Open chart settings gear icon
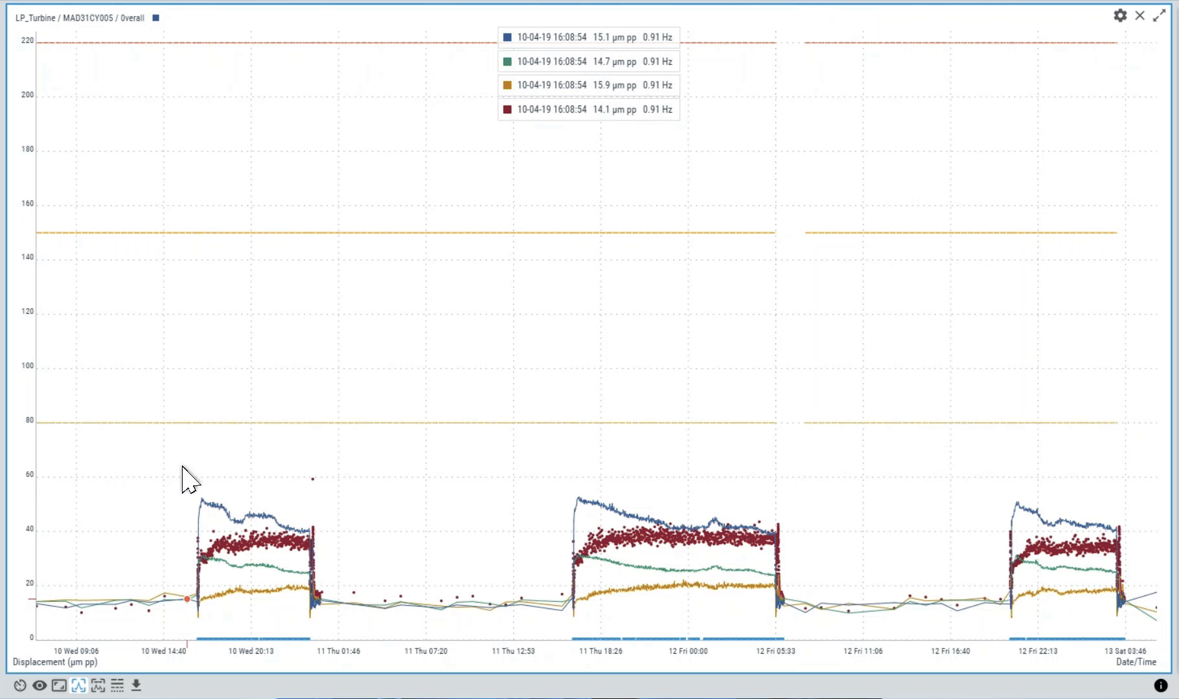The height and width of the screenshot is (699, 1179). click(1120, 16)
